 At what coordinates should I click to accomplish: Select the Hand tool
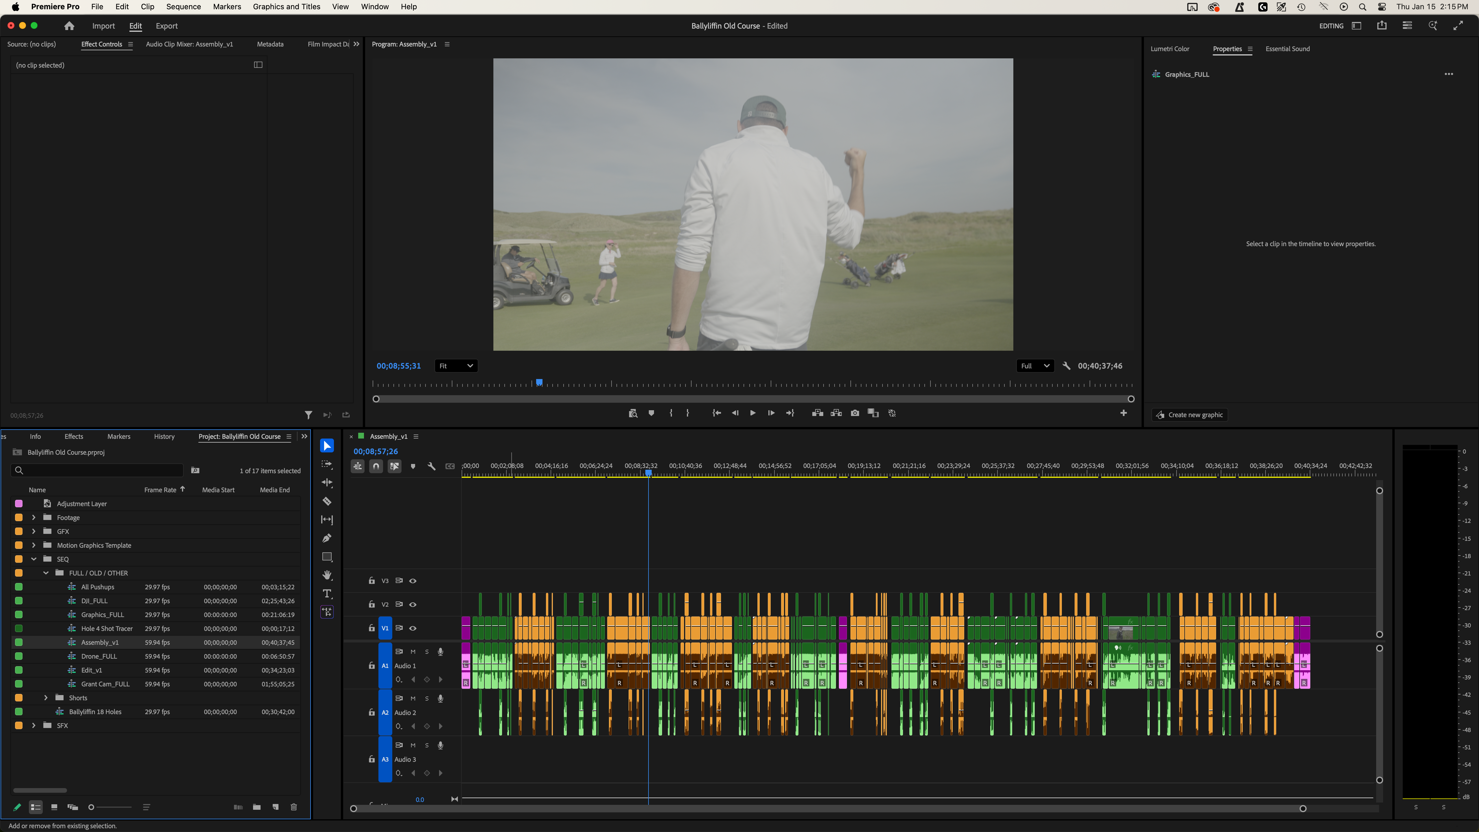click(327, 575)
